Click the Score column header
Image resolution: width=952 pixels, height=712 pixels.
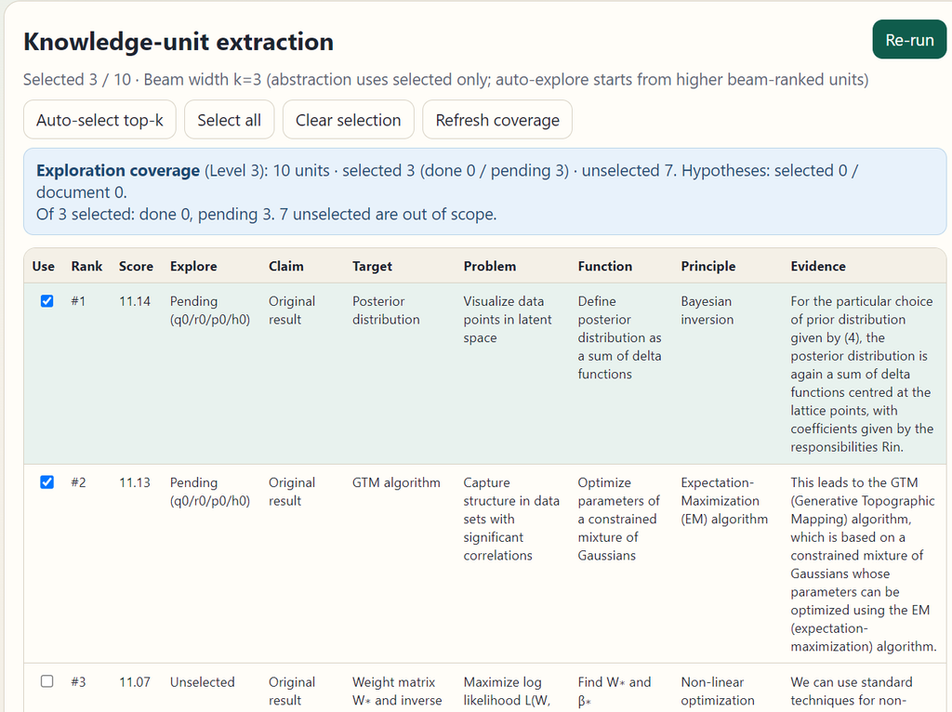(x=136, y=266)
